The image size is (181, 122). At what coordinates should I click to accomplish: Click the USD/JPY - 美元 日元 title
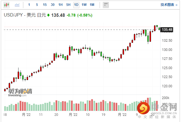pos(24,15)
